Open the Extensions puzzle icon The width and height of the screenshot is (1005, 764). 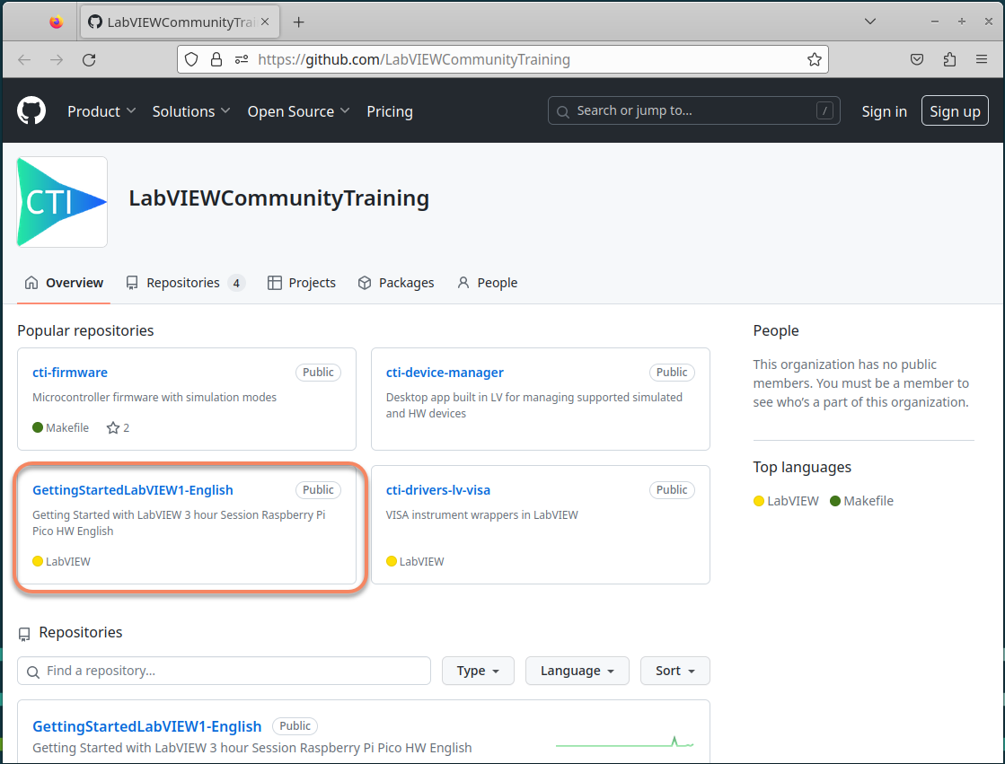click(x=950, y=59)
